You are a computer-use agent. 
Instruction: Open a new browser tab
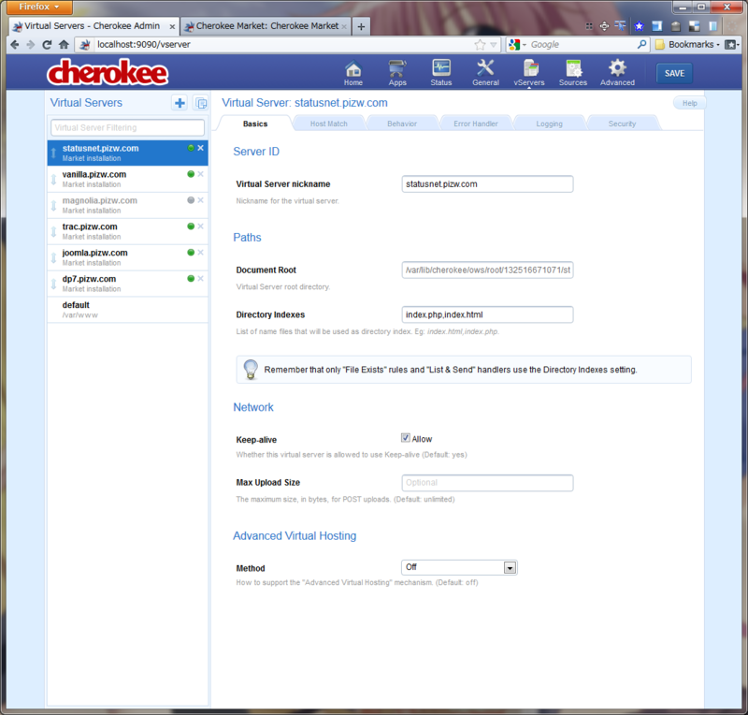click(361, 27)
